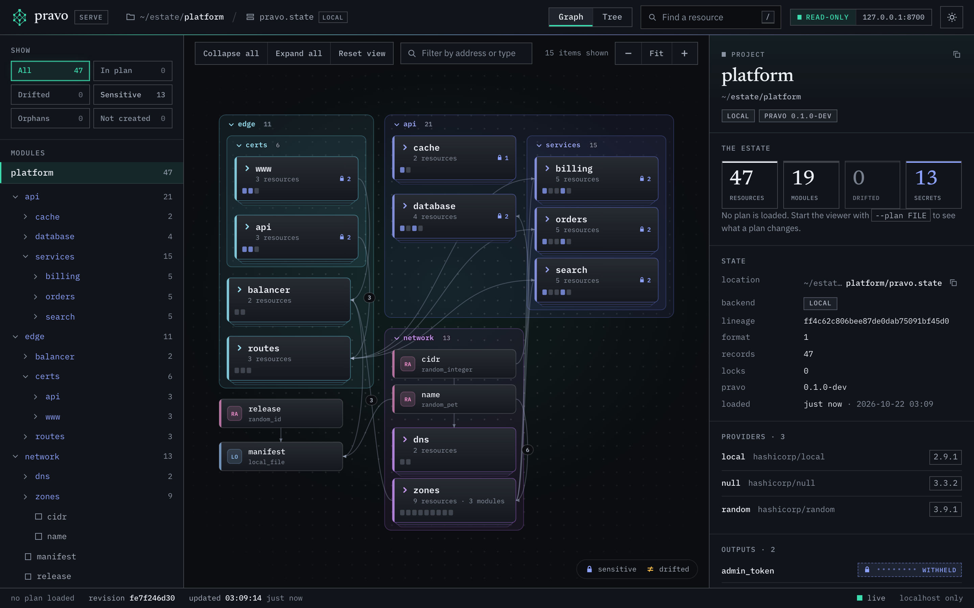Focus the Filter by address or type field
Viewport: 974px width, 608px height.
pyautogui.click(x=466, y=53)
